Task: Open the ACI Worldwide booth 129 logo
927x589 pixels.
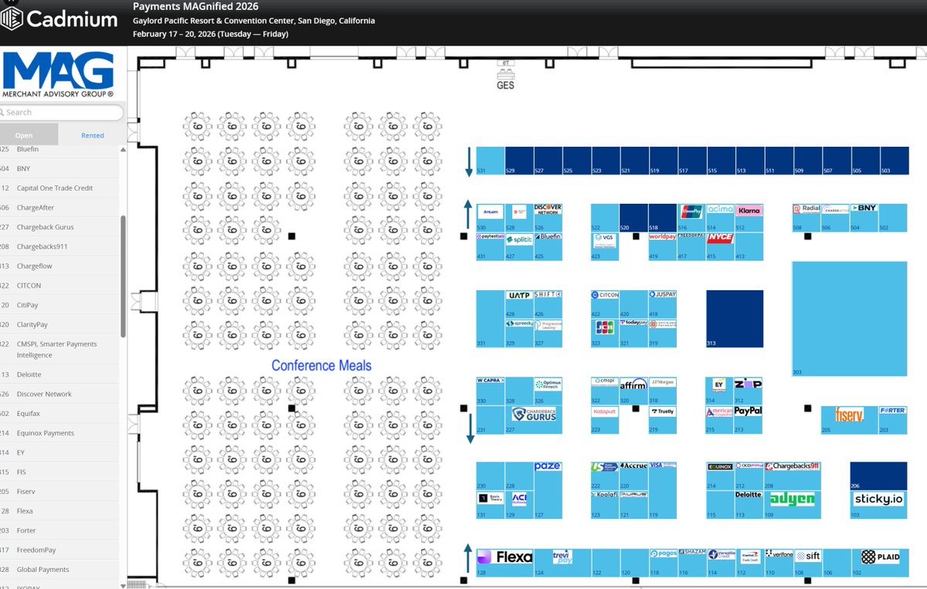Action: pyautogui.click(x=519, y=498)
